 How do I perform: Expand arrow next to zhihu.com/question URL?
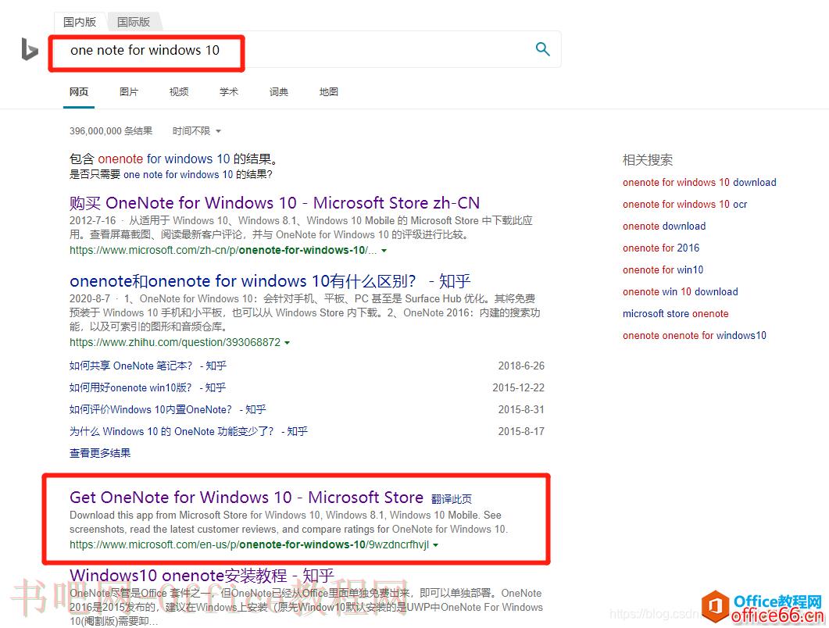tap(287, 343)
